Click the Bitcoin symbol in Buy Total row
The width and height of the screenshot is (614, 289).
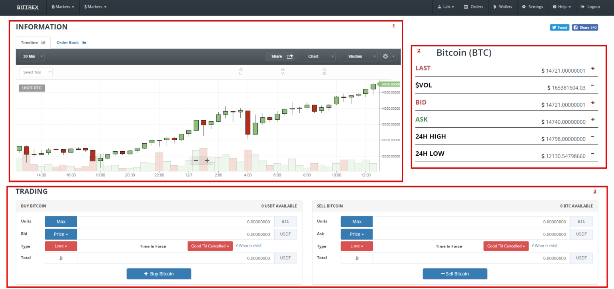click(x=61, y=258)
